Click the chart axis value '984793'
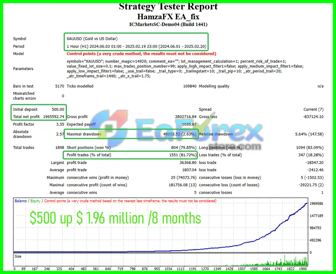This screenshot has width=336, height=274. [x=315, y=228]
